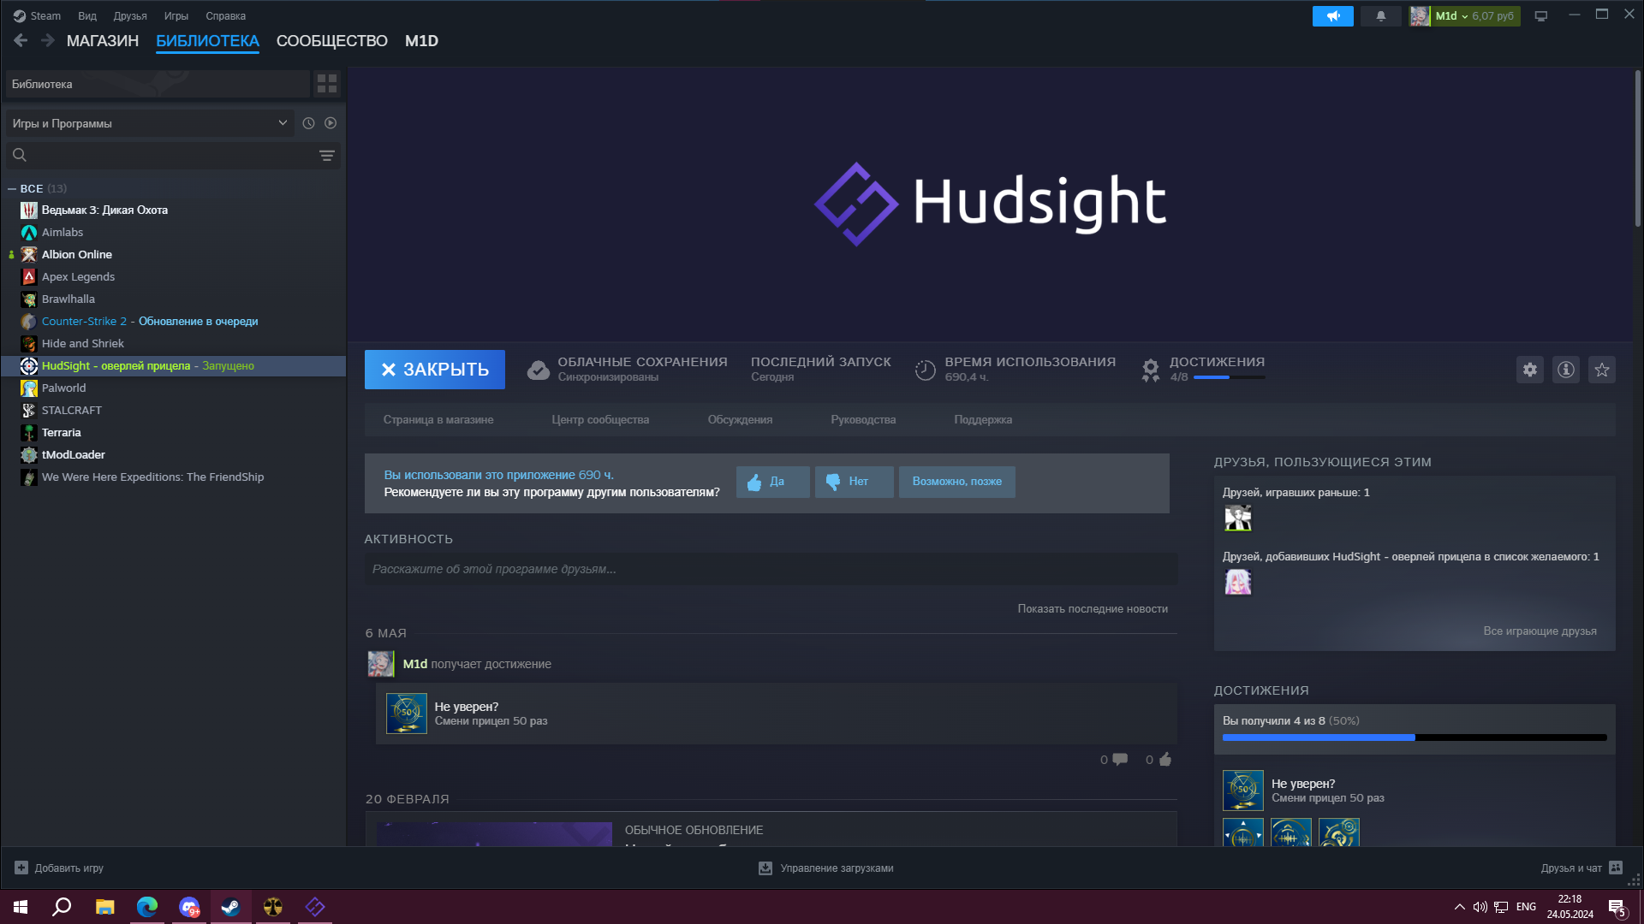This screenshot has width=1644, height=924.
Task: Open the achievements trophy icon
Action: tap(1151, 370)
